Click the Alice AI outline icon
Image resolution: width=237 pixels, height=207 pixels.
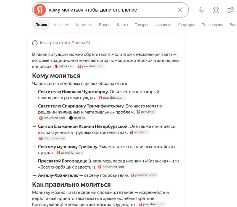tap(35, 43)
